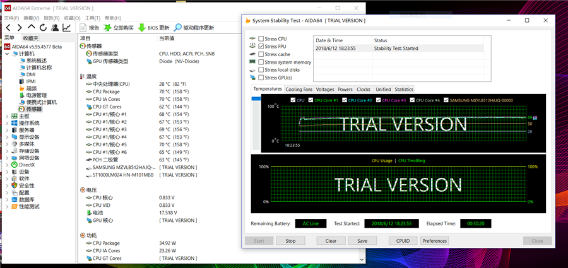The height and width of the screenshot is (268, 568).
Task: Click the Save button
Action: pyautogui.click(x=362, y=241)
